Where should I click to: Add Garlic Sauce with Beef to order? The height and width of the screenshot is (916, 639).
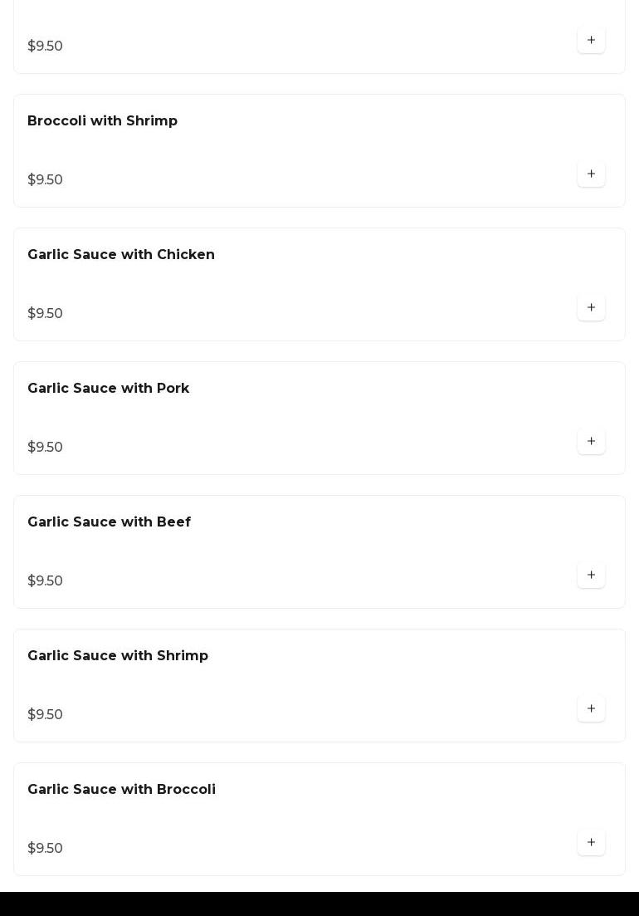pyautogui.click(x=591, y=575)
